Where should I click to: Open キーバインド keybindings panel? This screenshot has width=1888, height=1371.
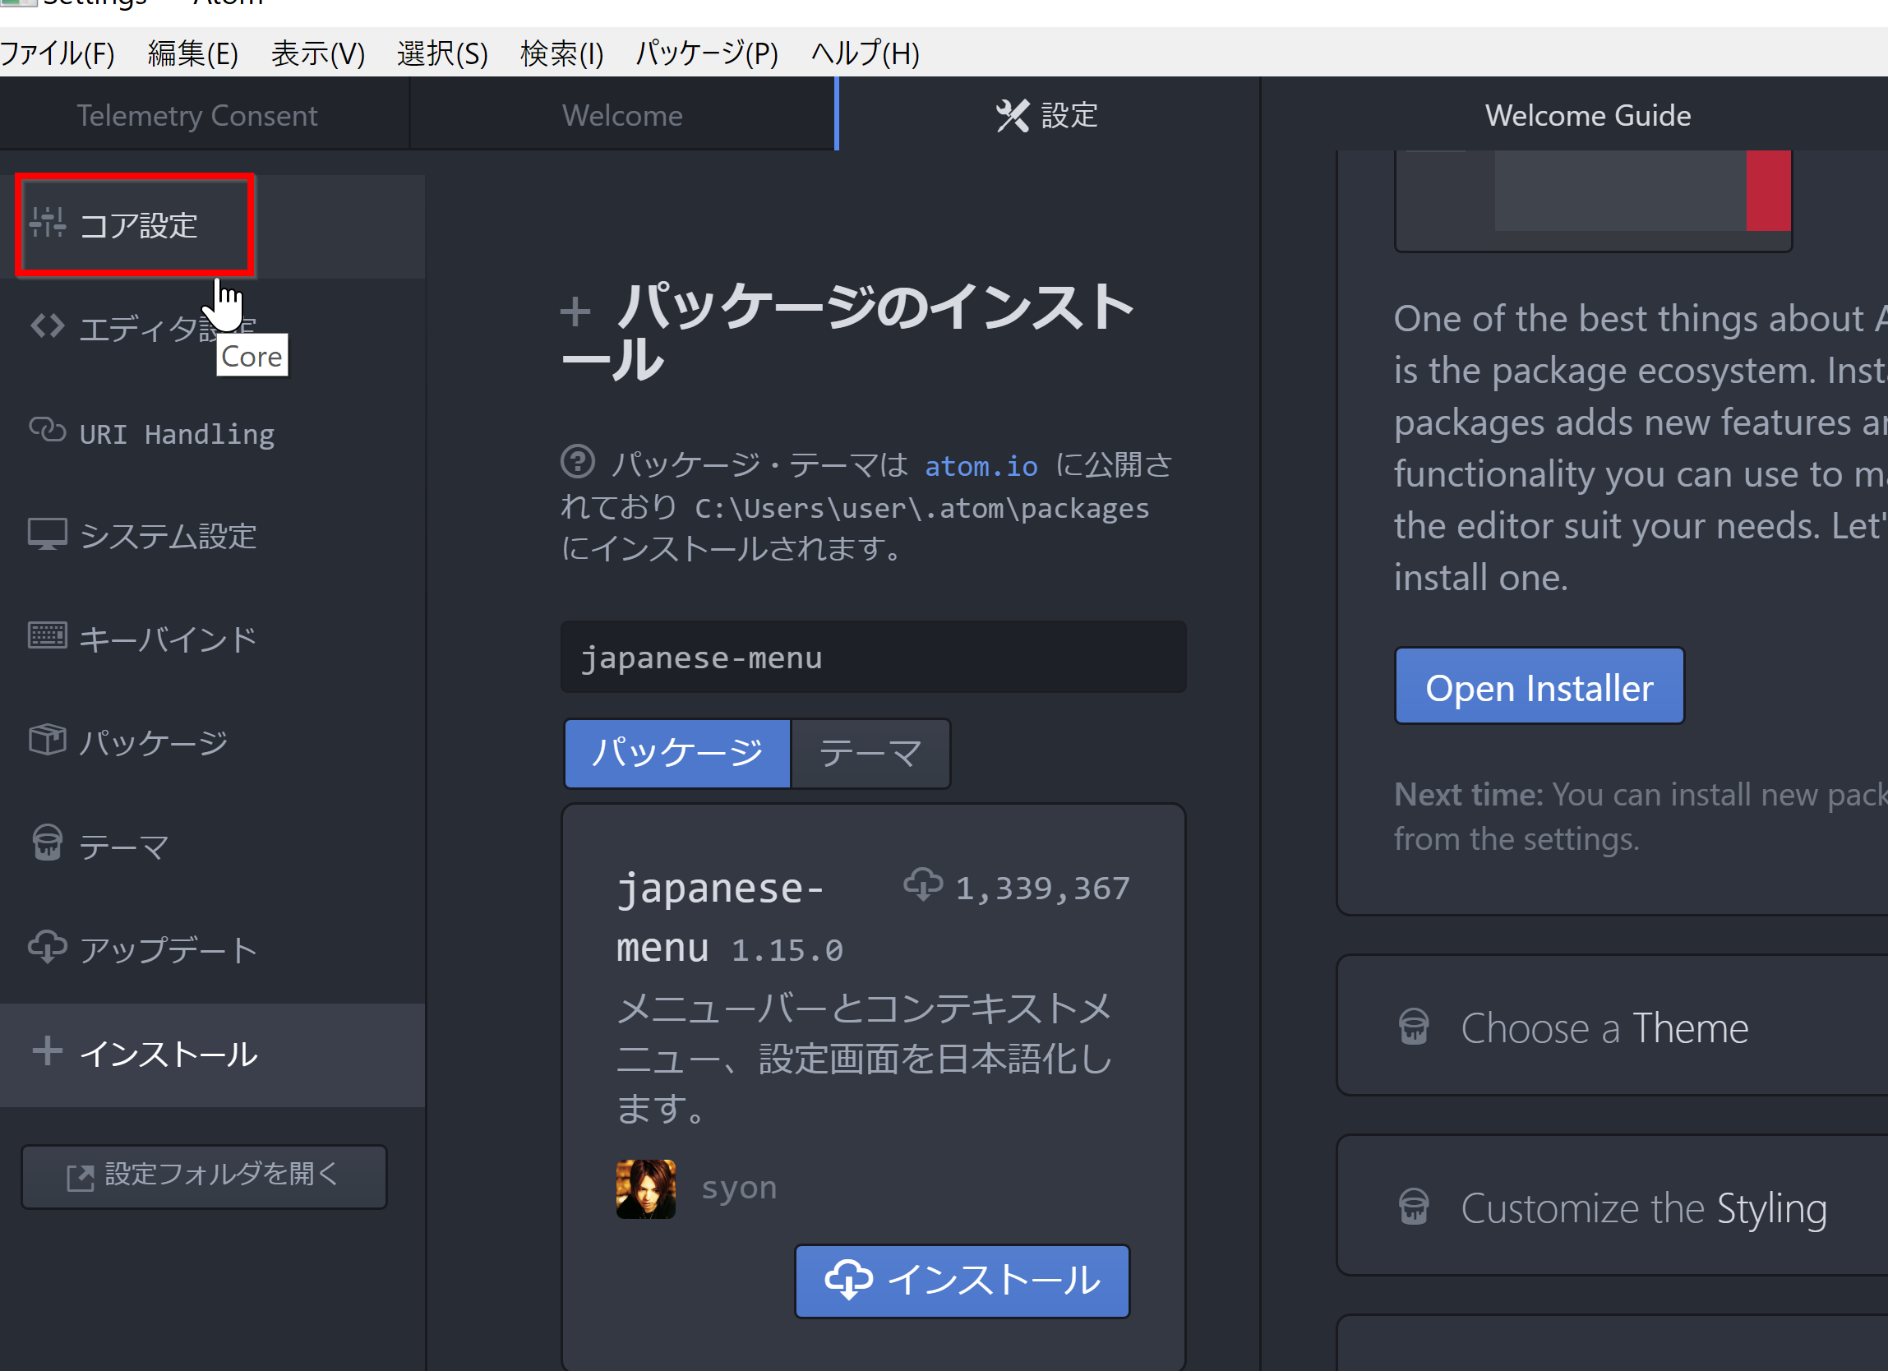point(212,639)
